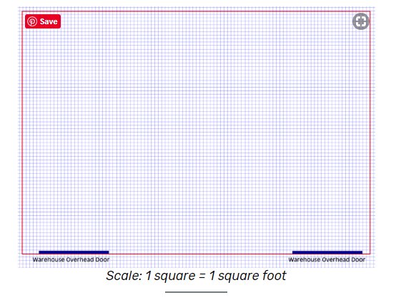Click the center of the grid floor plan
Viewport: 396px width, 300px height.
[x=196, y=133]
